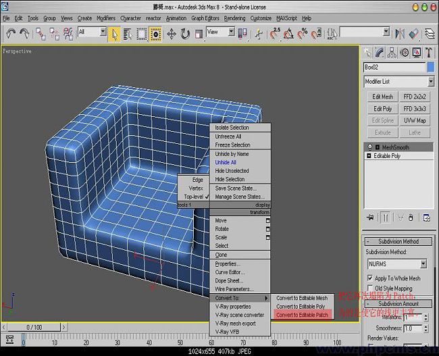The width and height of the screenshot is (439, 356).
Task: Choose Convert to Editable Patch
Action: click(302, 315)
